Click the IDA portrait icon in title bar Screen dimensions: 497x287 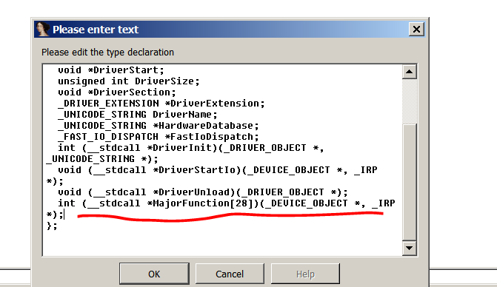tap(43, 29)
